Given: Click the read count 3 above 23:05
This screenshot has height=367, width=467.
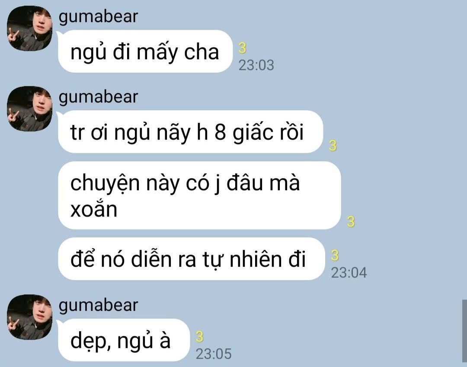Looking at the screenshot, I should click(199, 337).
